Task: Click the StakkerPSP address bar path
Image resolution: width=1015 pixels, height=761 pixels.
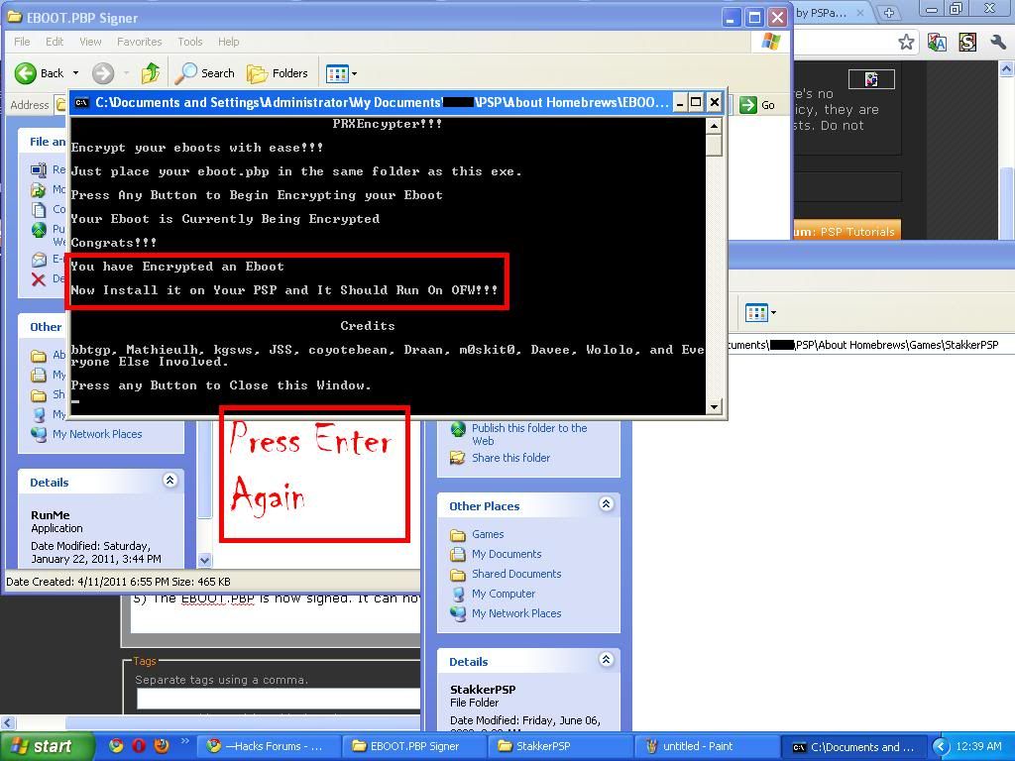Action: [863, 345]
